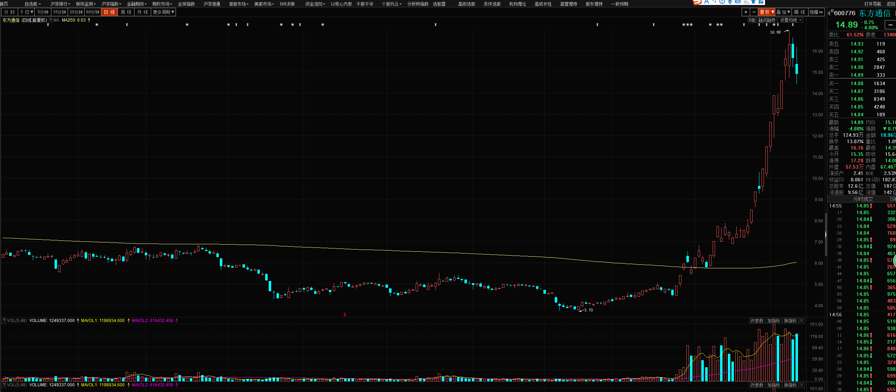Close the upper volume indicator panel with X
Image resolution: width=896 pixels, height=392 pixels.
tap(802, 321)
